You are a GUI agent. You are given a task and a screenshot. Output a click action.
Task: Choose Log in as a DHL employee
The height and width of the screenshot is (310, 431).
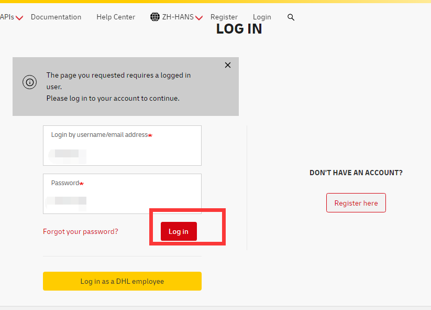coord(122,281)
